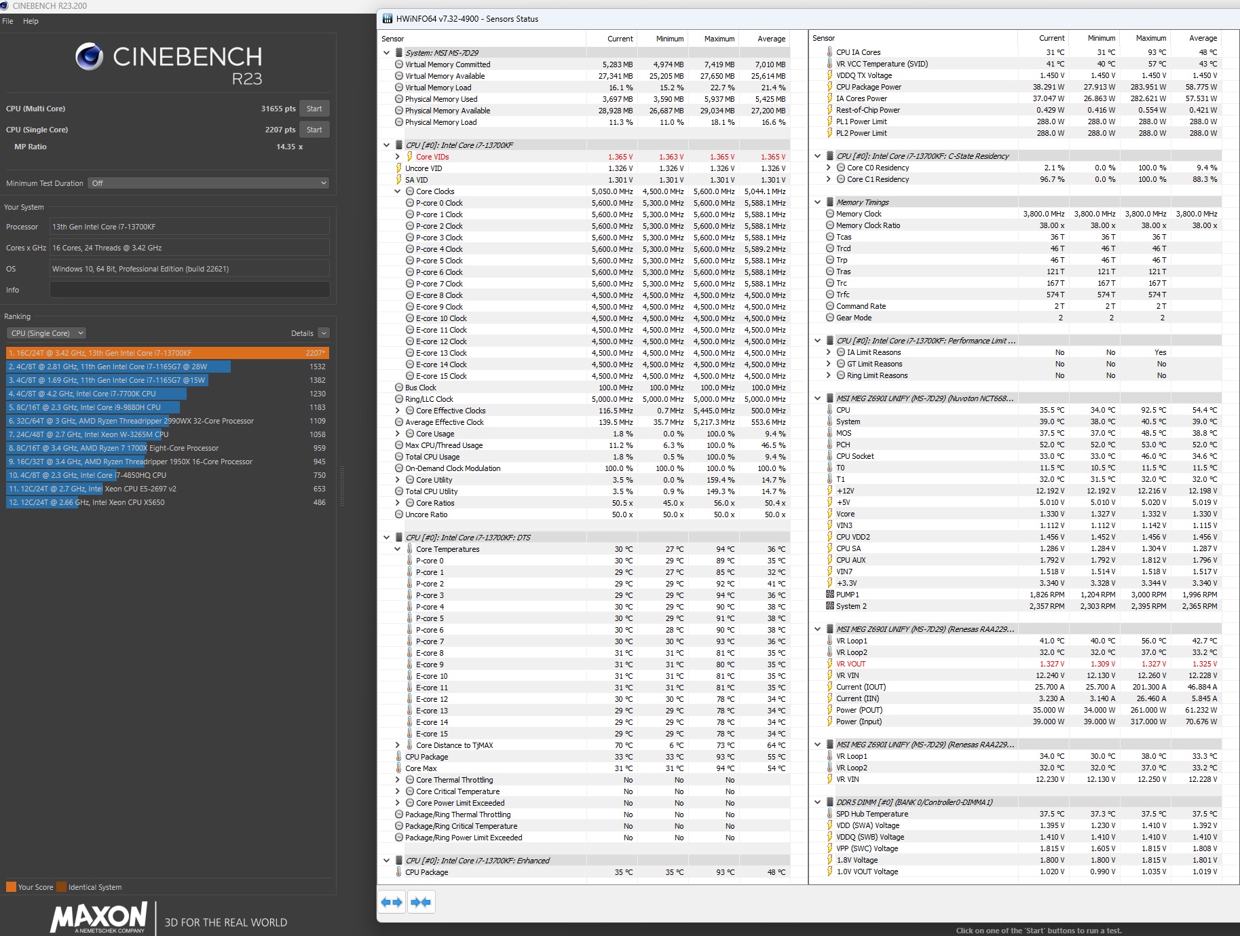This screenshot has height=936, width=1240.
Task: Open the Help menu in Cinebench
Action: coord(31,21)
